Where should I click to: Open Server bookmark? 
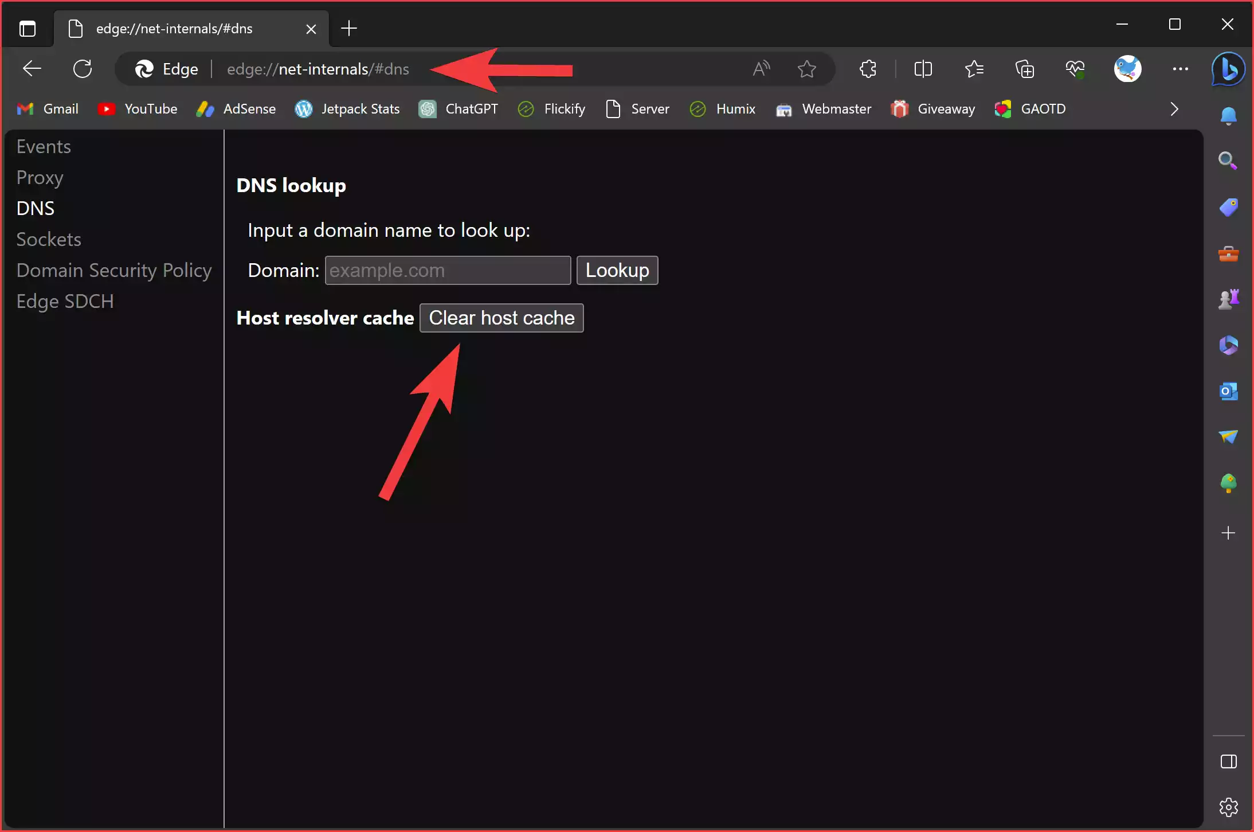pyautogui.click(x=637, y=109)
